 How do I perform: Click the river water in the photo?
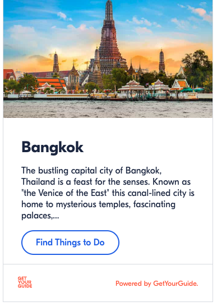pos(108,109)
